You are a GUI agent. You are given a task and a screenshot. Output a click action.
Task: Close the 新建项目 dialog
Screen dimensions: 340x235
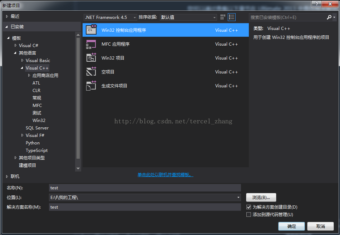[x=330, y=4]
